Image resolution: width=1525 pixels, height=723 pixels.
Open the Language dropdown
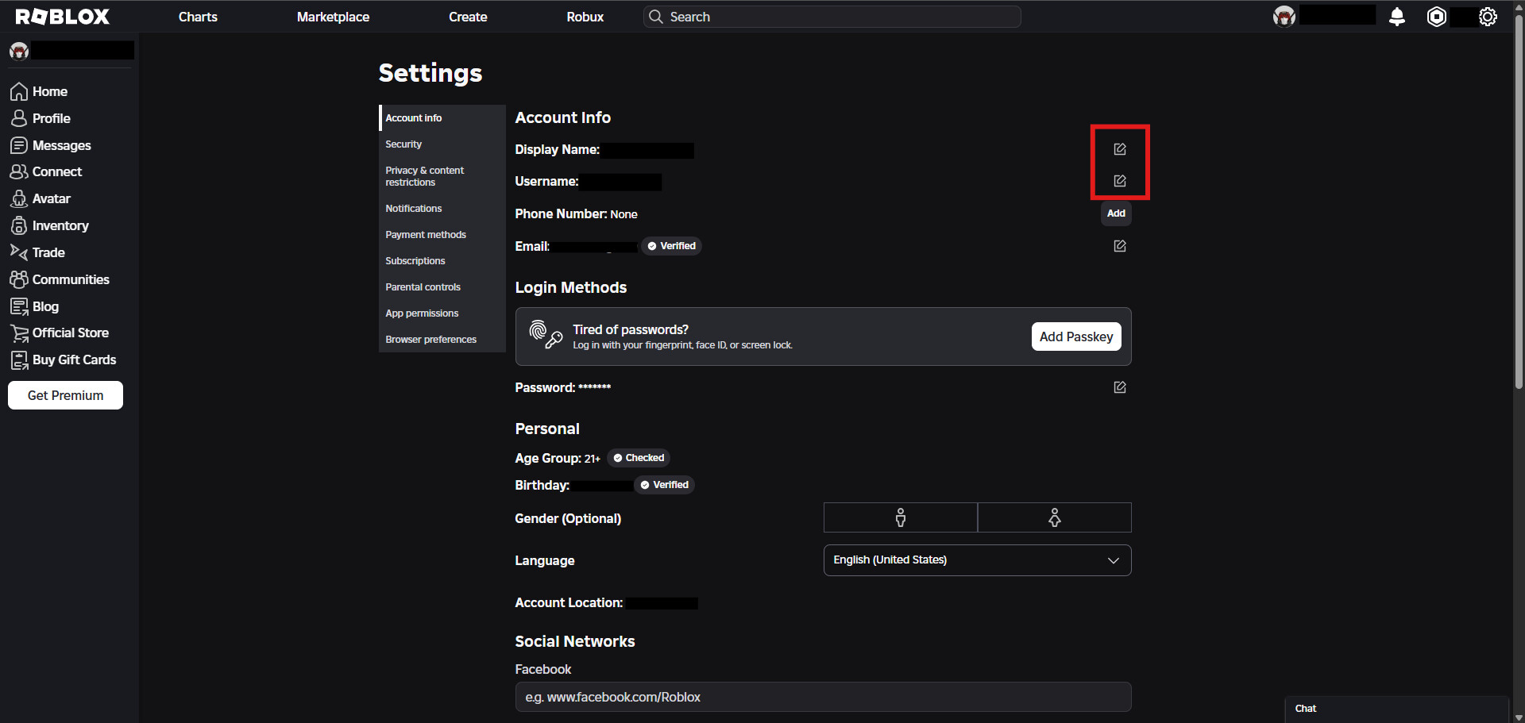pos(976,560)
